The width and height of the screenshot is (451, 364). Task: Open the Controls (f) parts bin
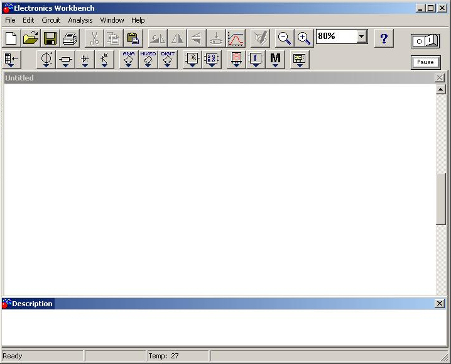256,60
